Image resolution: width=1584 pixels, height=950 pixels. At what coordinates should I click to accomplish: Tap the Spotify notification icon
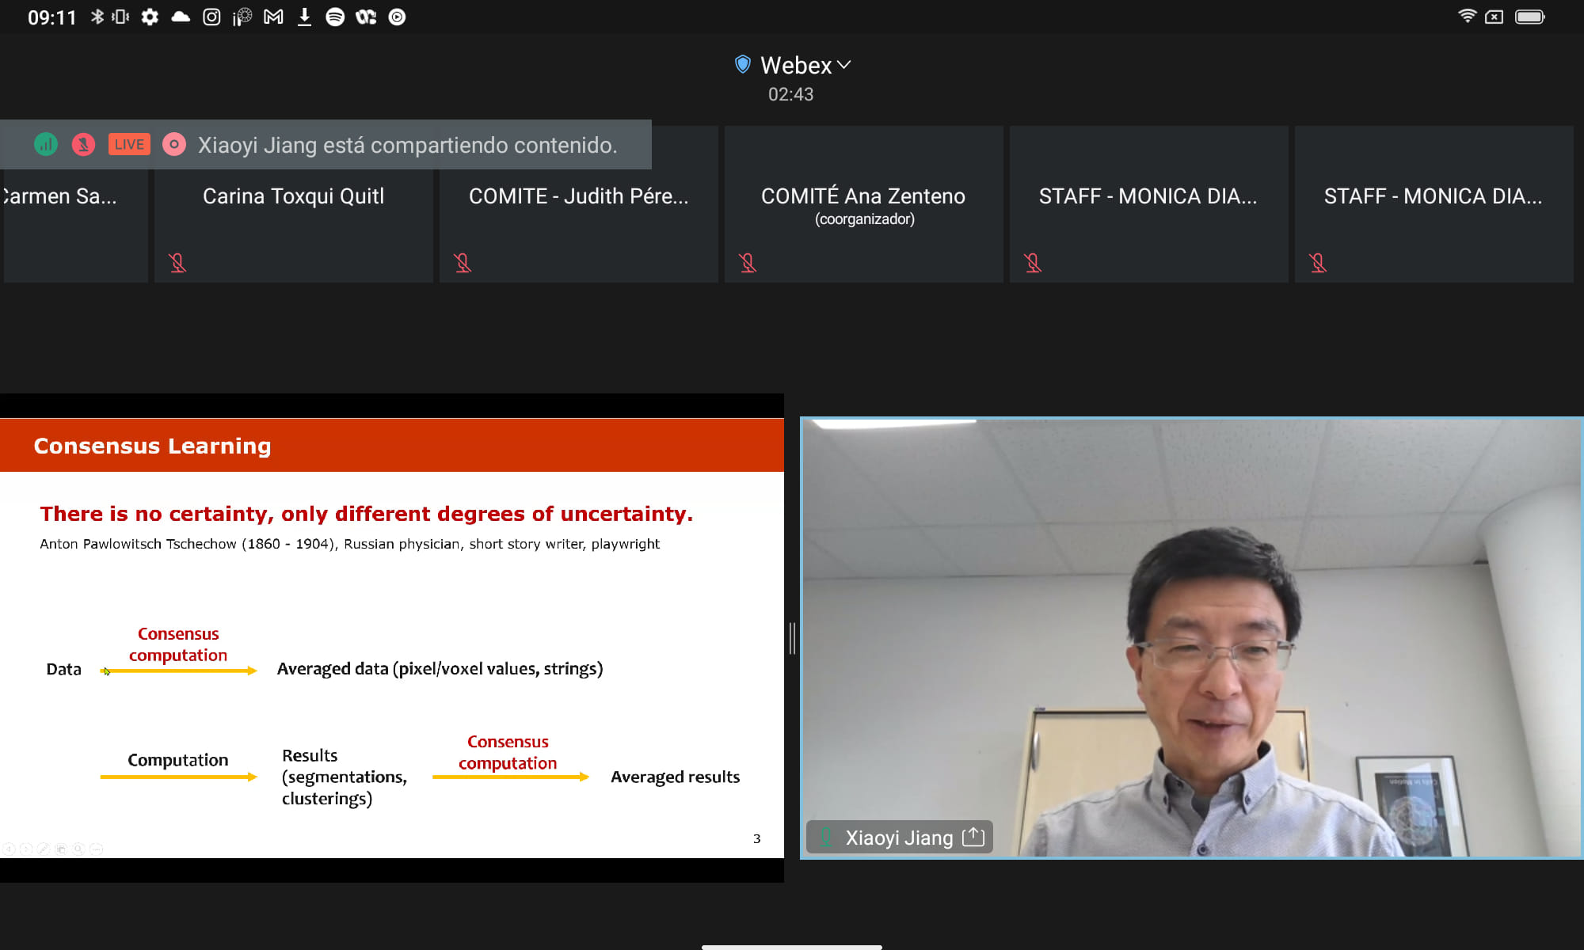[335, 17]
